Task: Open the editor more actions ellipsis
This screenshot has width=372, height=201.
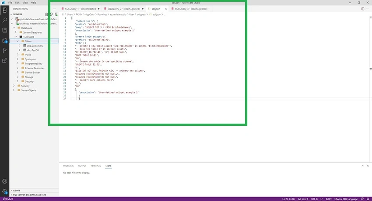Action: pyautogui.click(x=368, y=9)
